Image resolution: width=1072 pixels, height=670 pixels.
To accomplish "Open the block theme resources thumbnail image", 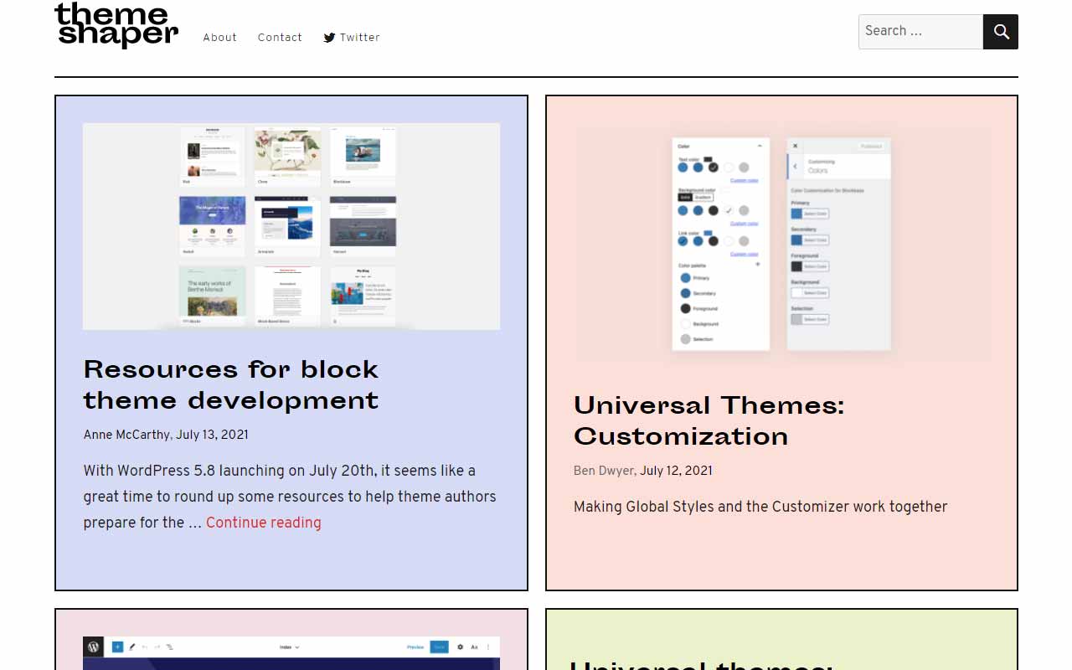I will [291, 226].
